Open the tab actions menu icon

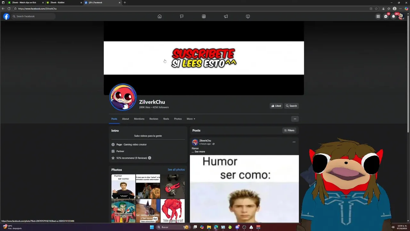tap(3, 3)
